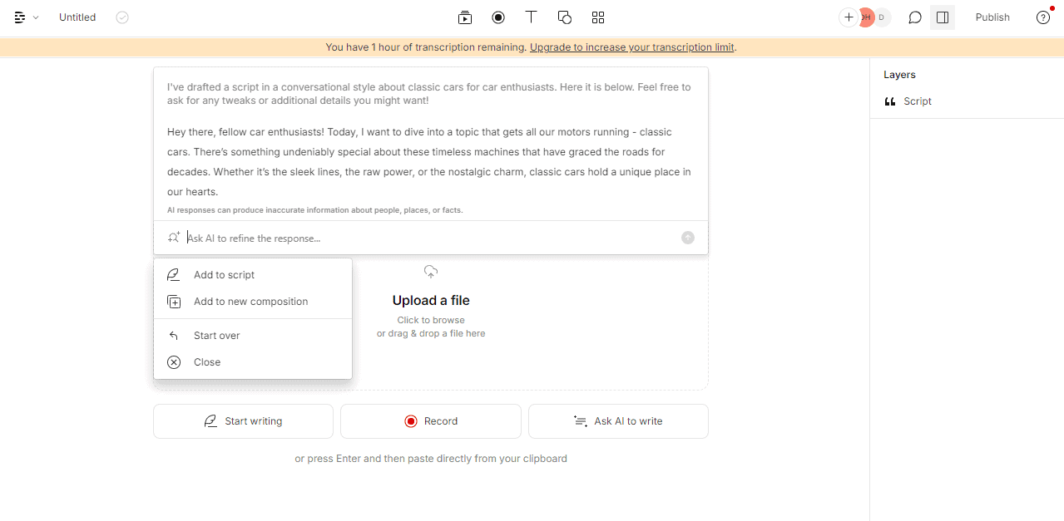Click the Upload a file heading
The height and width of the screenshot is (521, 1064).
coord(431,301)
